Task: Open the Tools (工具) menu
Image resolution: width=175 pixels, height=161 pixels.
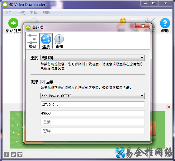Action: pyautogui.click(x=33, y=12)
